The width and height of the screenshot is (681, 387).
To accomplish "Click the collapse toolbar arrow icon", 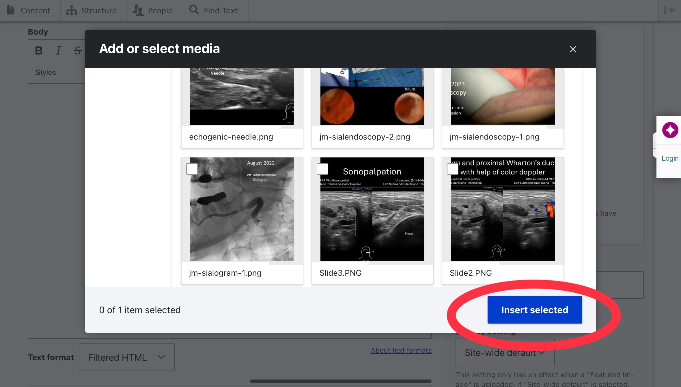I will pos(669,10).
